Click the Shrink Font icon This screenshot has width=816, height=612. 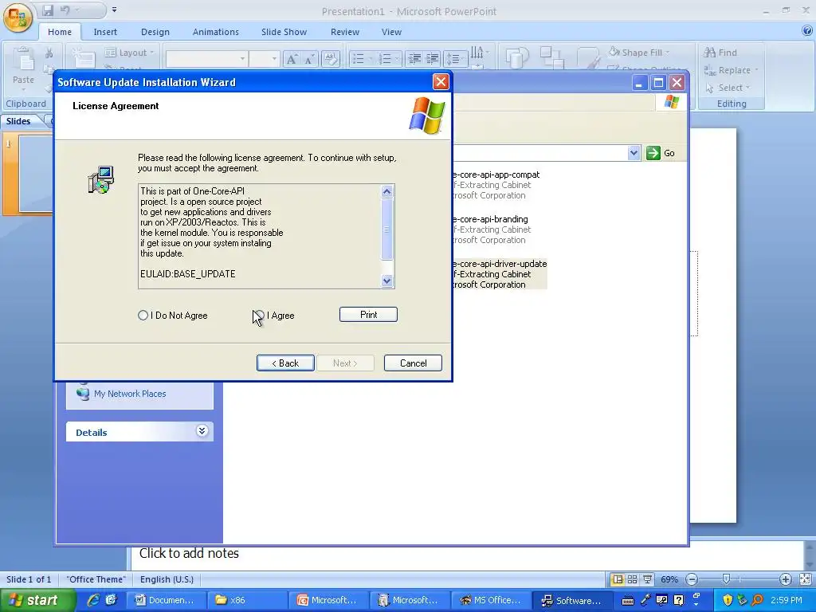[309, 59]
